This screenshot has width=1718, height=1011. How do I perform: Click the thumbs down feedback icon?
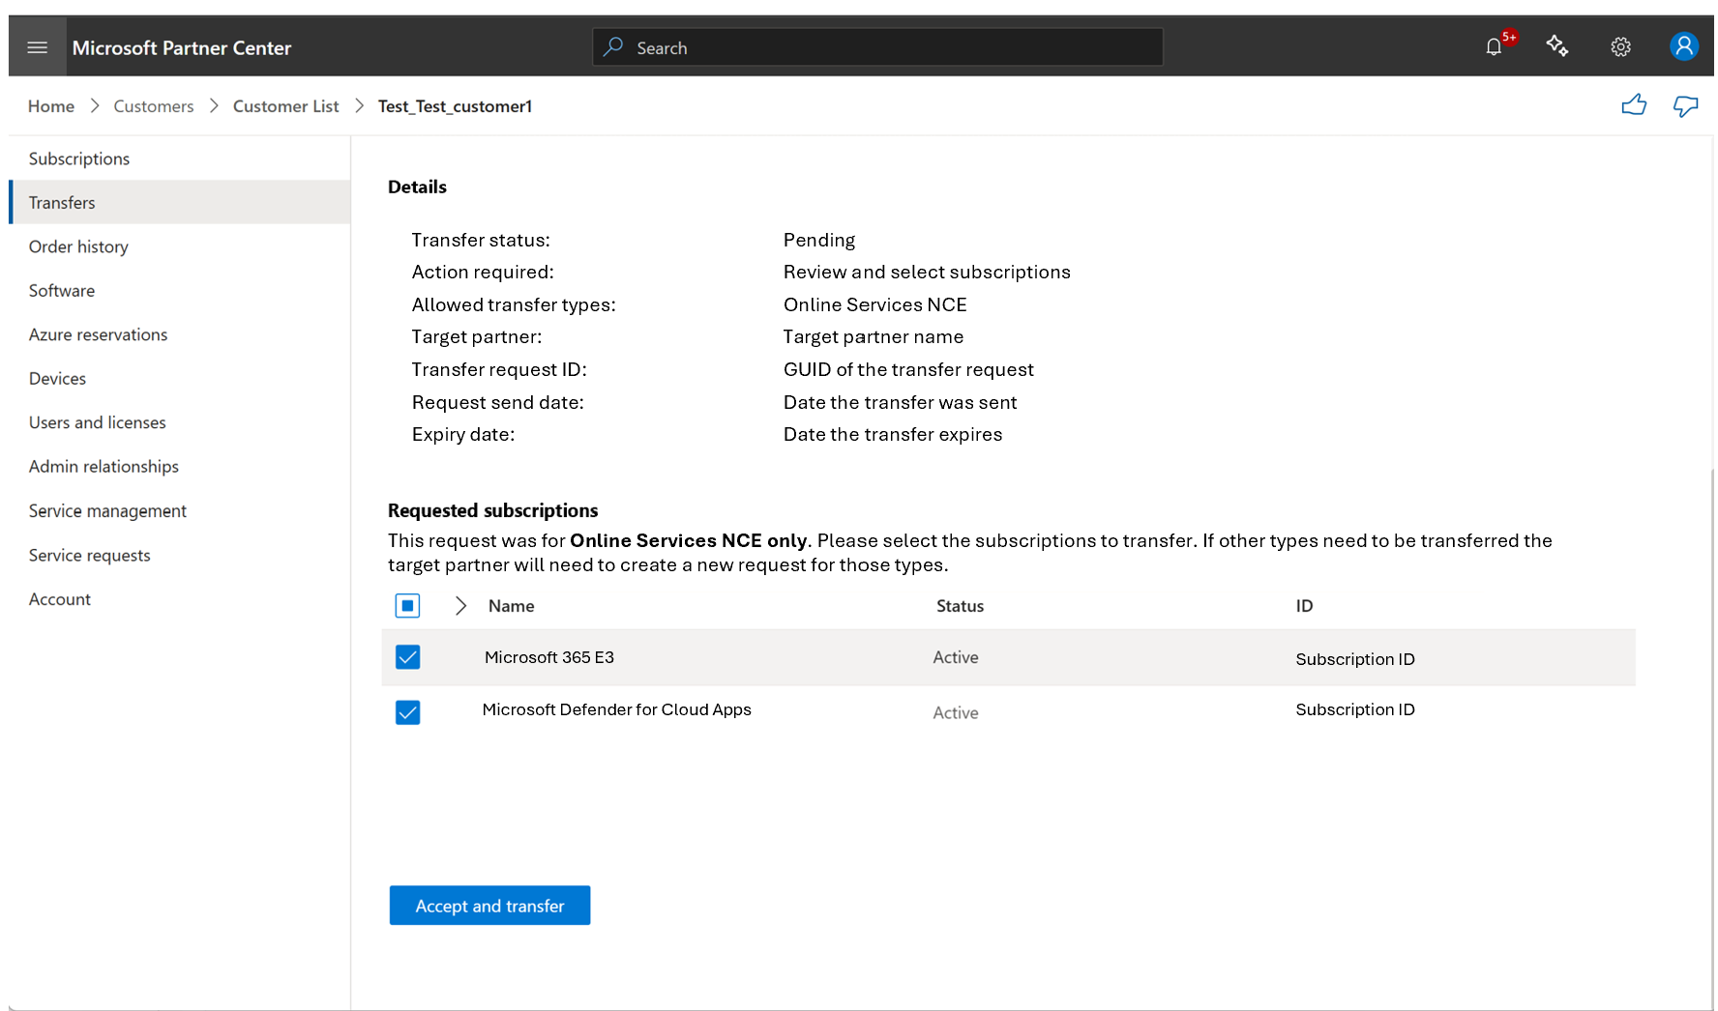(x=1685, y=105)
